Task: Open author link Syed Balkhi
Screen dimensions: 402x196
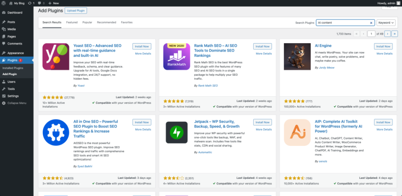Action: tap(85, 166)
